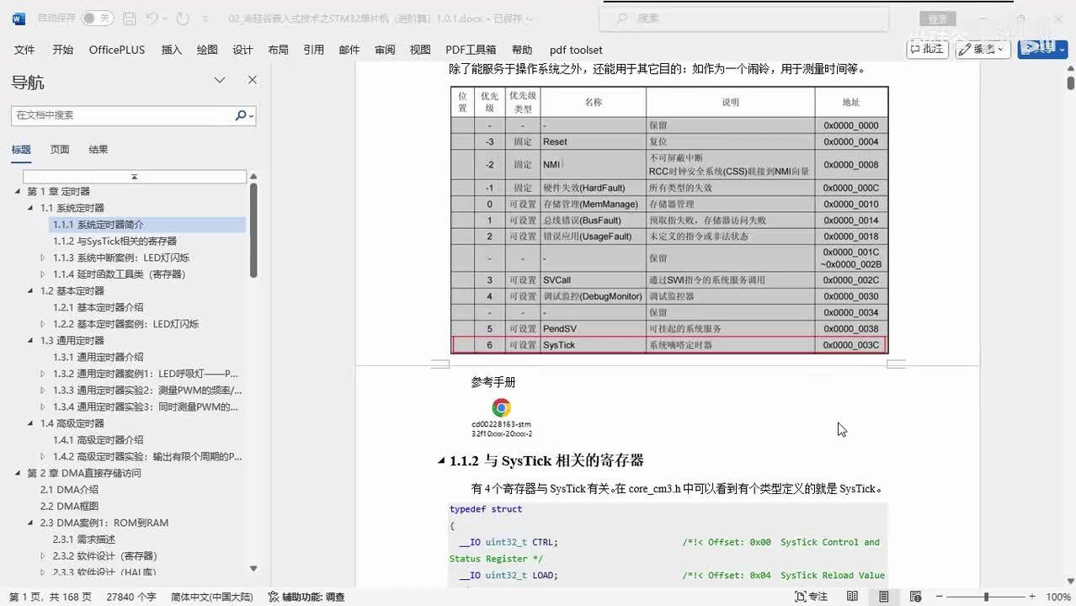1076x606 pixels.
Task: Collapse the 1.4 高级定时器 node
Action: (x=31, y=423)
